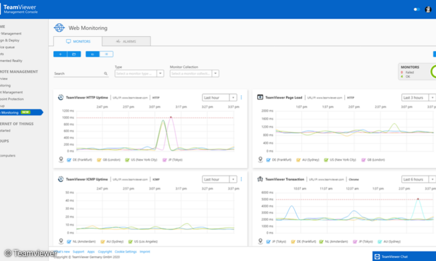This screenshot has width=436, height=261.
Task: Open ICMP Uptime Last hour dropdown
Action: click(x=219, y=179)
